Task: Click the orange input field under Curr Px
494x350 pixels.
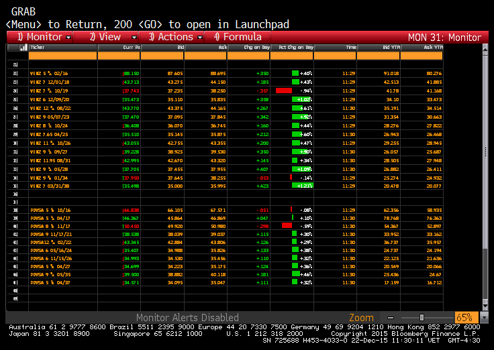Action: click(119, 56)
